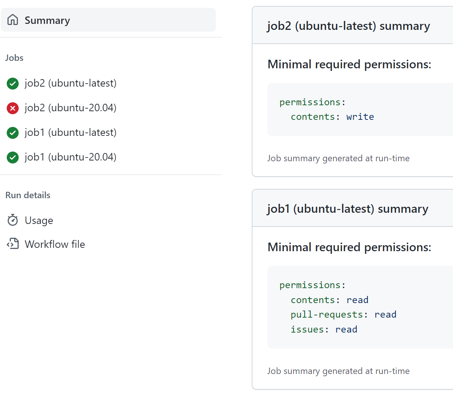Click the stopwatch icon next to Usage

[13, 220]
